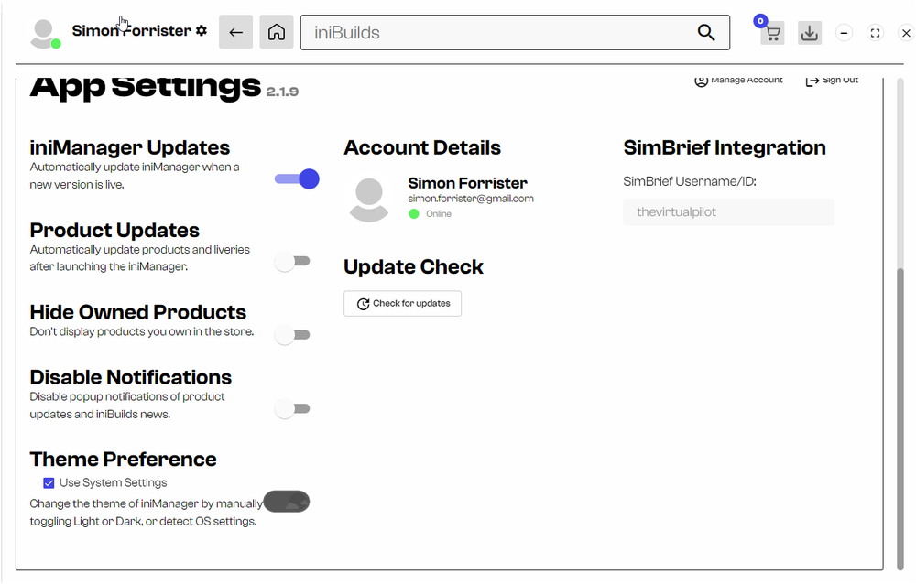This screenshot has width=916, height=584.
Task: Open the shopping cart icon
Action: click(772, 33)
